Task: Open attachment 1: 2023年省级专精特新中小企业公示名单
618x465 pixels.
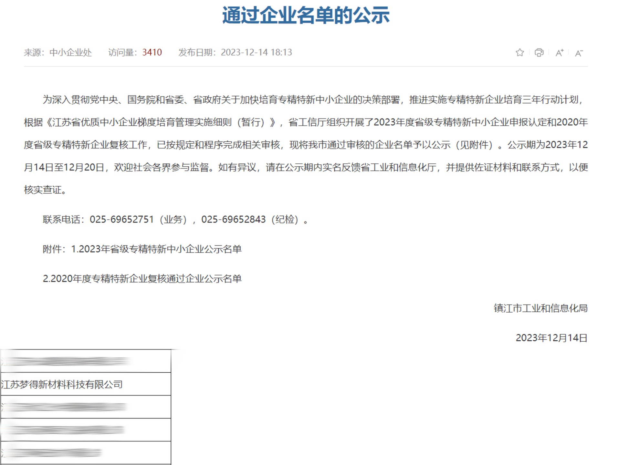Action: click(156, 249)
